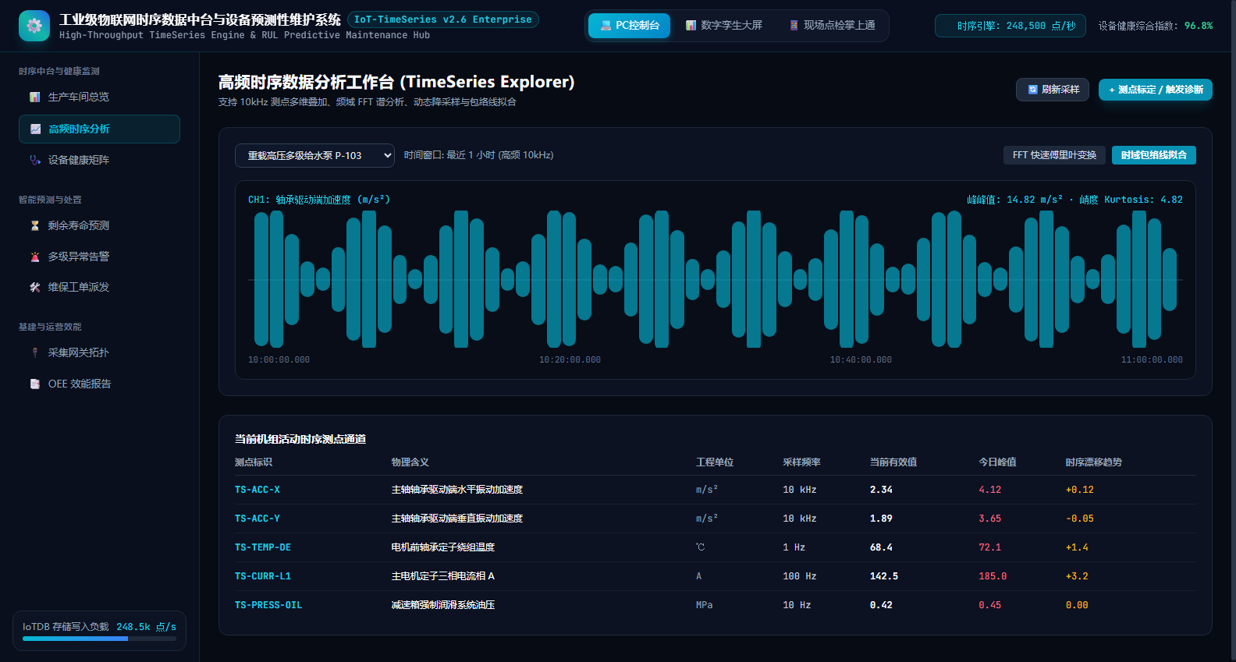Click the 剩余寿命预测 hourglass icon
This screenshot has width=1236, height=662.
coord(35,225)
